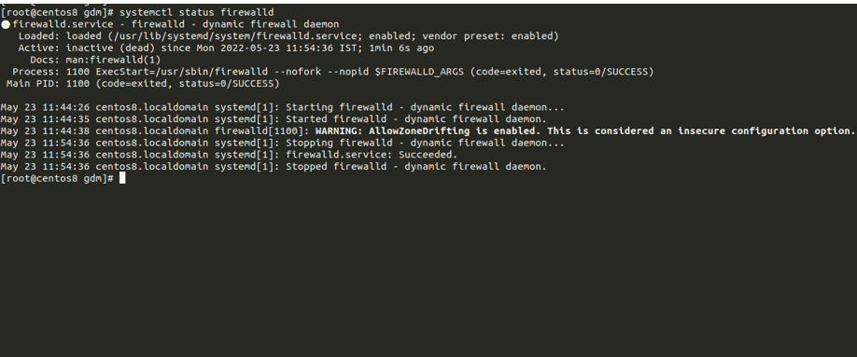Click the block cursor at the prompt

pyautogui.click(x=122, y=179)
